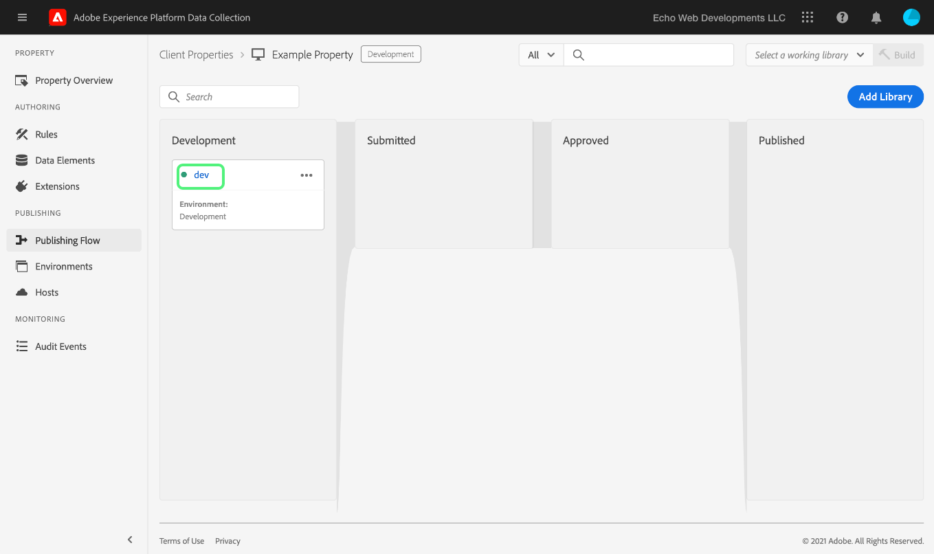This screenshot has height=554, width=934.
Task: Open the Rules section
Action: tap(46, 134)
